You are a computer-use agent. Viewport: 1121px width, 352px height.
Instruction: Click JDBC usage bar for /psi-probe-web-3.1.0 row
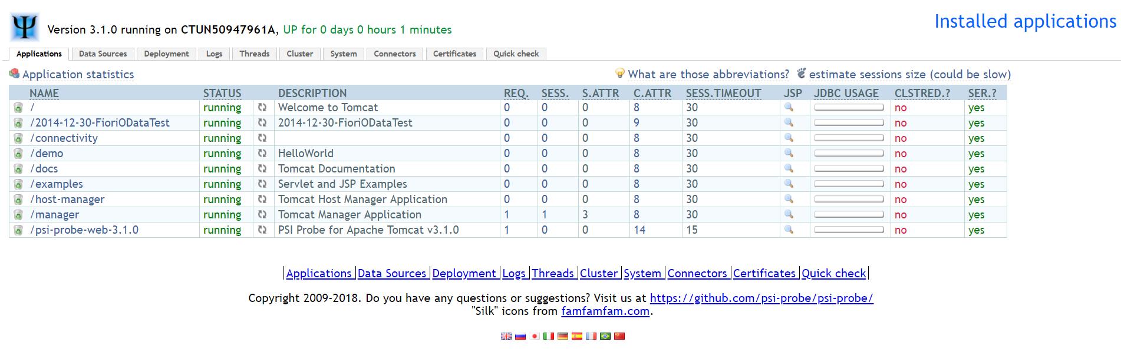849,230
